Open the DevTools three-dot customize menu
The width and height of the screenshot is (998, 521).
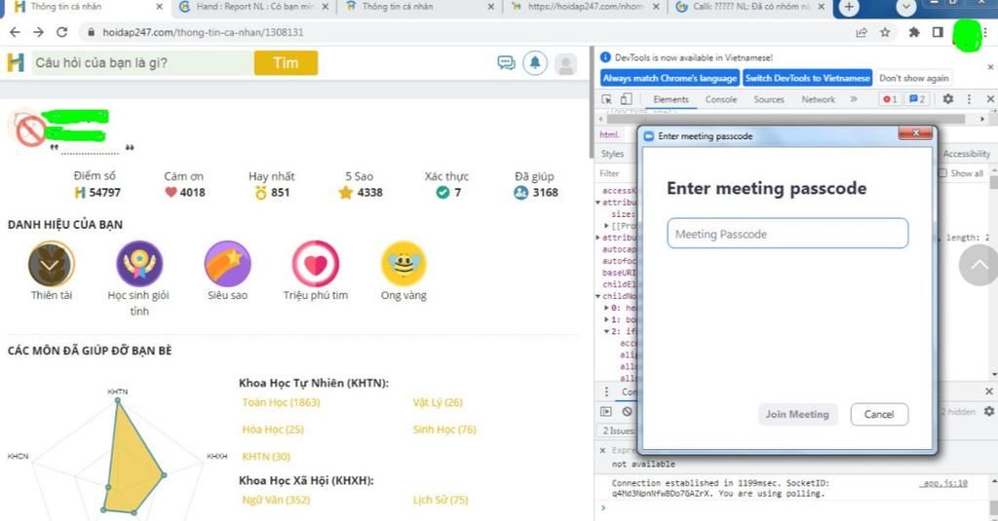(x=969, y=99)
